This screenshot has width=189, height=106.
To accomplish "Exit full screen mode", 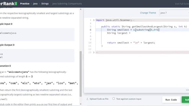I will coord(182,4).
